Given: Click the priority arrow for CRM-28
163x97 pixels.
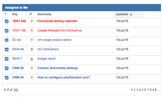Looking at the screenshot, I should pos(32,68).
